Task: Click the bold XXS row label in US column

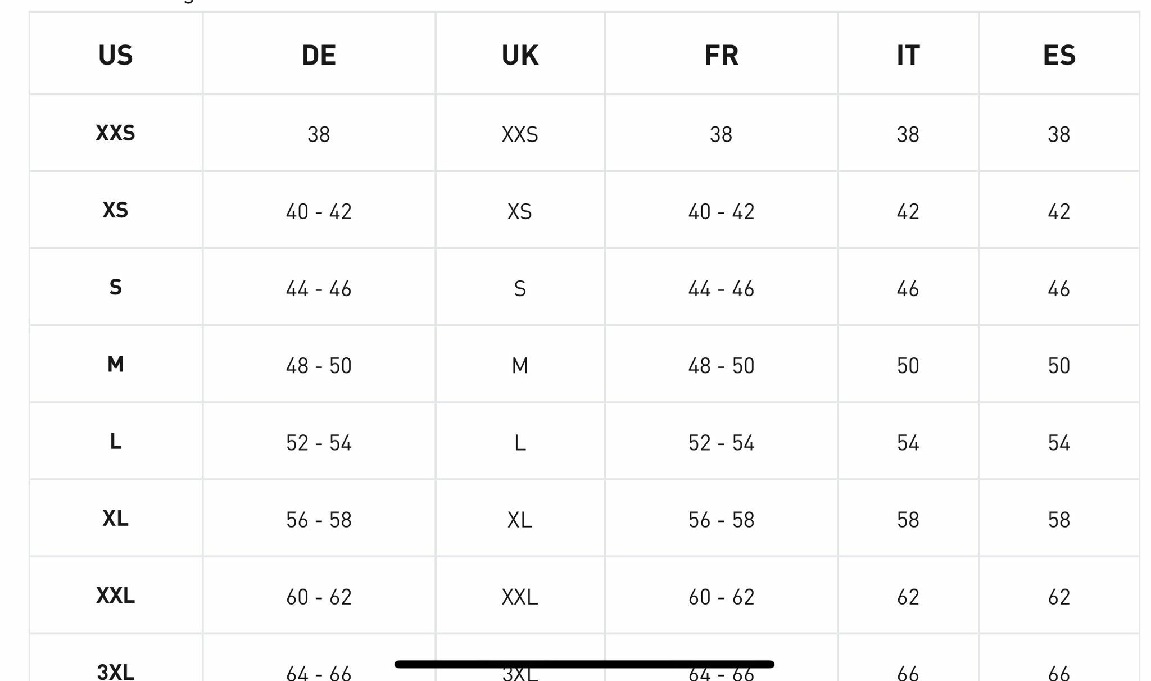Action: (115, 133)
